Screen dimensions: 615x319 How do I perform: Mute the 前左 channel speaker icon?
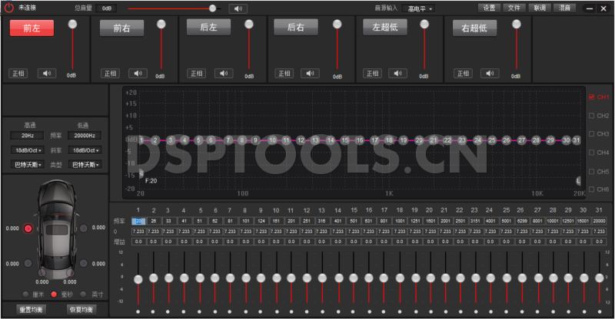[48, 74]
